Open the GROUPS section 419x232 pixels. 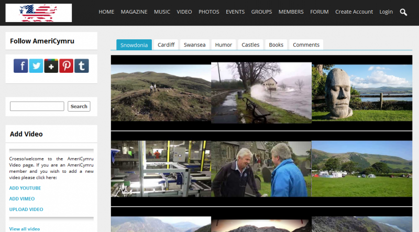[x=261, y=12]
